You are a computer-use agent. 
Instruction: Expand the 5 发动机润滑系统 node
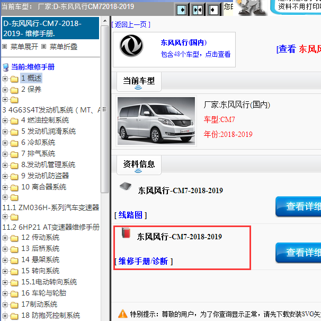point(5,132)
